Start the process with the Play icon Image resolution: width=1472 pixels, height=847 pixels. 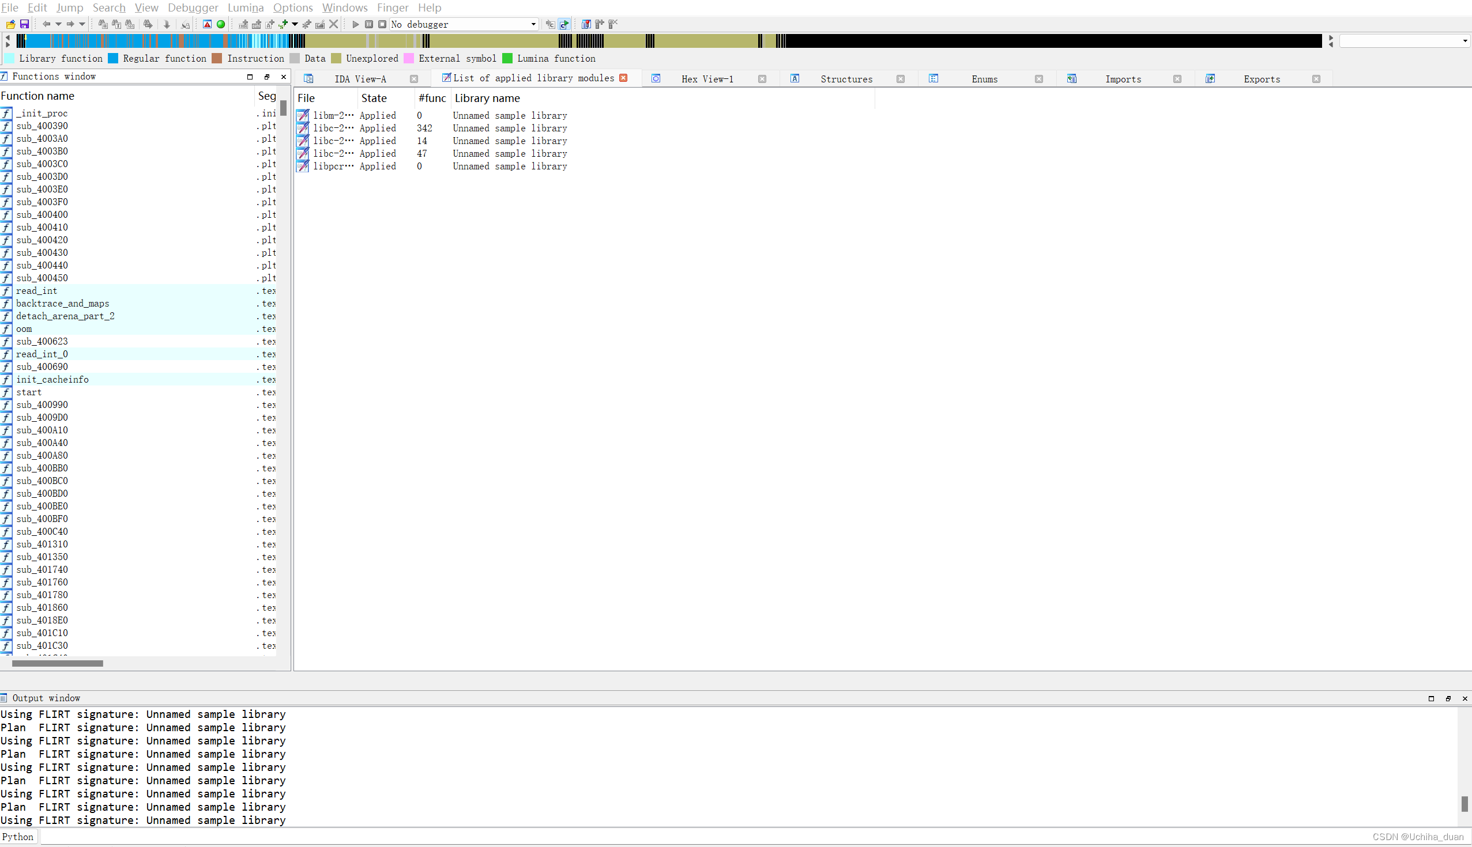[356, 24]
